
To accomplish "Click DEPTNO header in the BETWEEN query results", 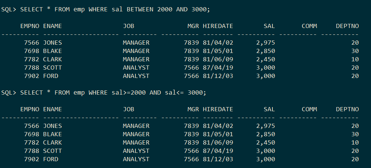I will [347, 26].
